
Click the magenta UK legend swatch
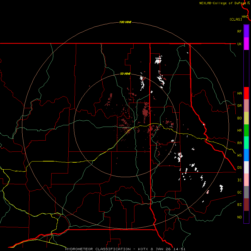click(246, 44)
